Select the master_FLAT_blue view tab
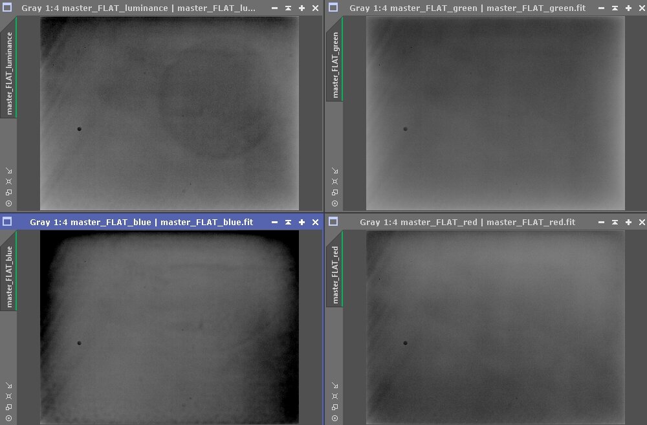Viewport: 647px width, 425px height. [9, 276]
